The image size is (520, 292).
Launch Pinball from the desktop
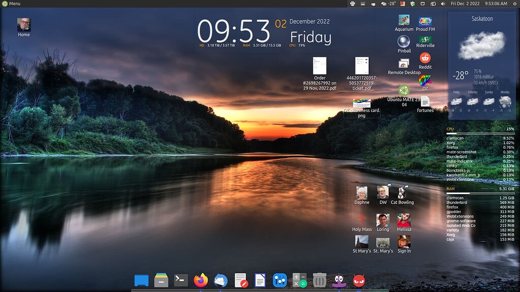tap(403, 41)
